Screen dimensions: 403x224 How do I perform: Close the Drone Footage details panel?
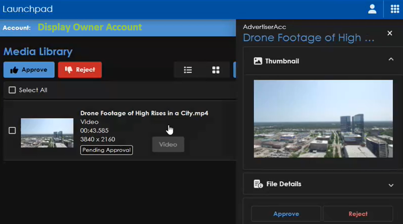tap(390, 33)
